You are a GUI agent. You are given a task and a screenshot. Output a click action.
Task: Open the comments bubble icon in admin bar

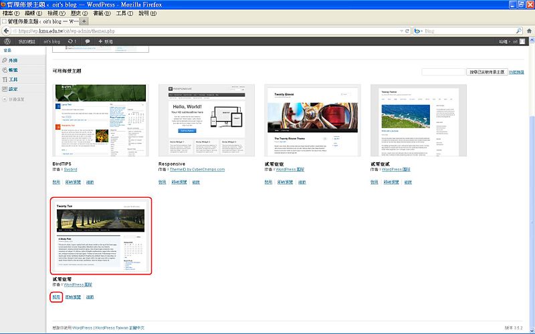(x=88, y=41)
